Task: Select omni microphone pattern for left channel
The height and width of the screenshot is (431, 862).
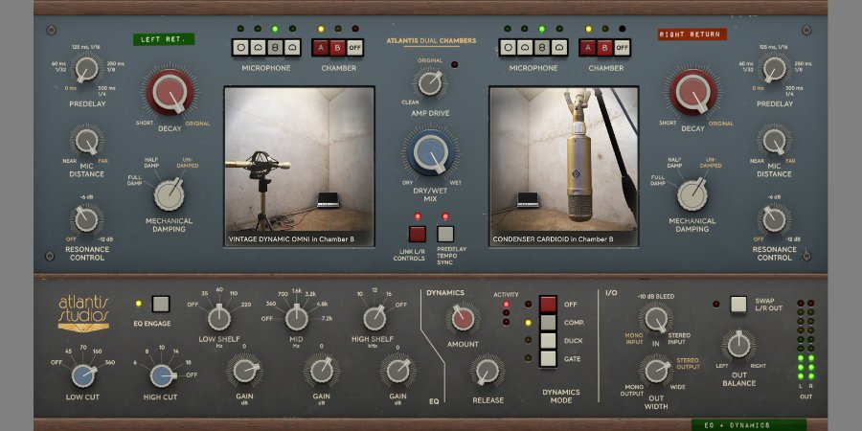Action: pos(240,47)
